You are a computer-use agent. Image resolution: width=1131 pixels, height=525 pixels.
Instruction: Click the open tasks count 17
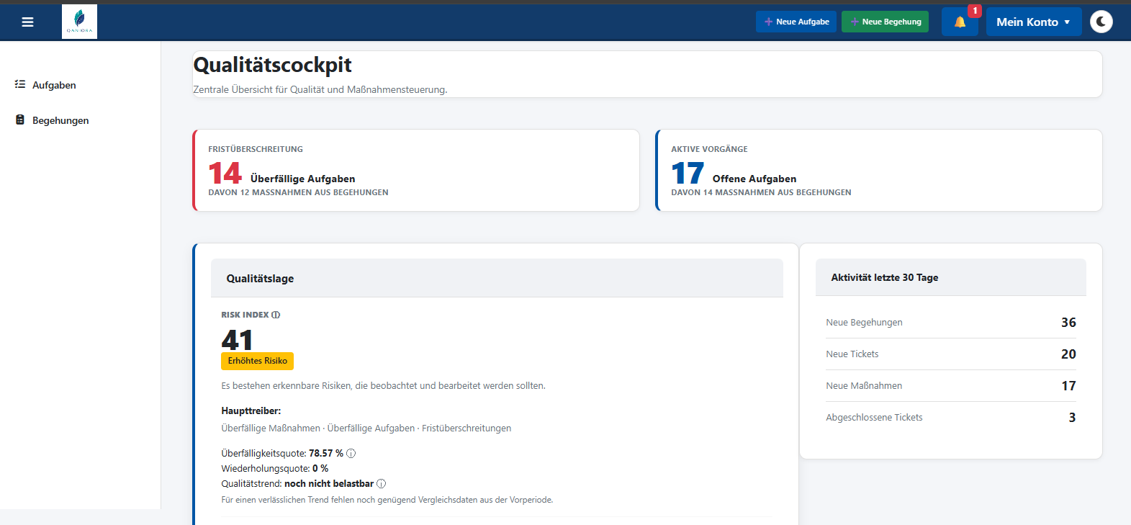point(688,174)
